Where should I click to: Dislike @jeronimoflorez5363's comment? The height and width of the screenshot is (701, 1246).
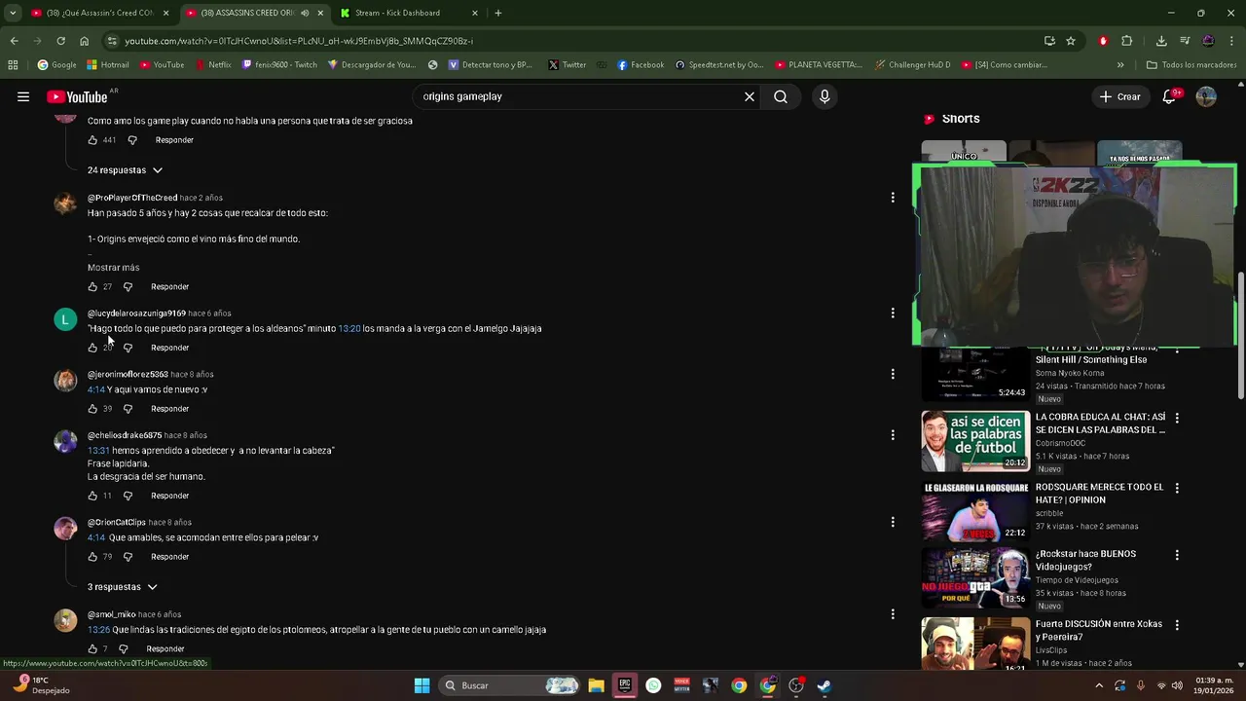click(128, 409)
